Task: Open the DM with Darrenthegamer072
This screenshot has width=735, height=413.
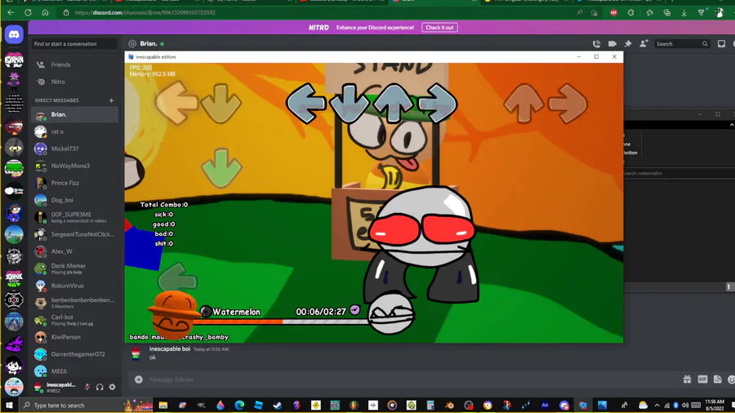Action: [74, 354]
